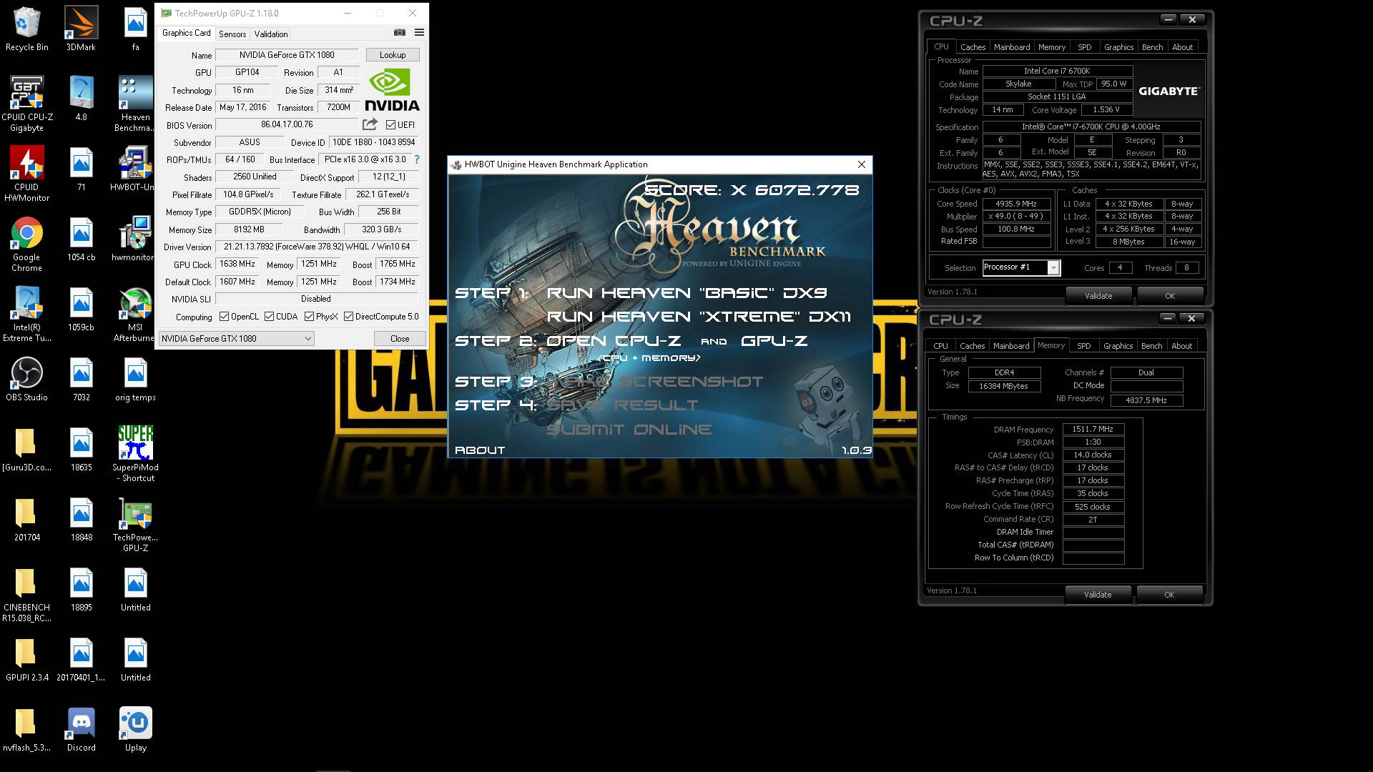This screenshot has height=772, width=1373.
Task: Click the Bus Interface question mark icon
Action: pyautogui.click(x=417, y=159)
